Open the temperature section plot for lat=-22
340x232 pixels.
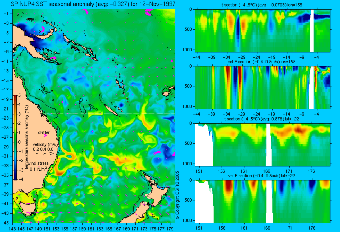pyautogui.click(x=262, y=145)
